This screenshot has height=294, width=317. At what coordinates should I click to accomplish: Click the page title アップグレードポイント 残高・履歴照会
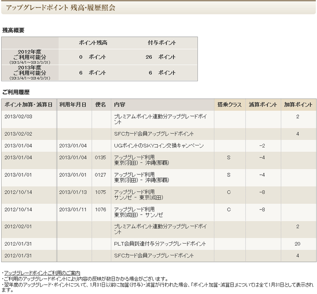coord(61,8)
